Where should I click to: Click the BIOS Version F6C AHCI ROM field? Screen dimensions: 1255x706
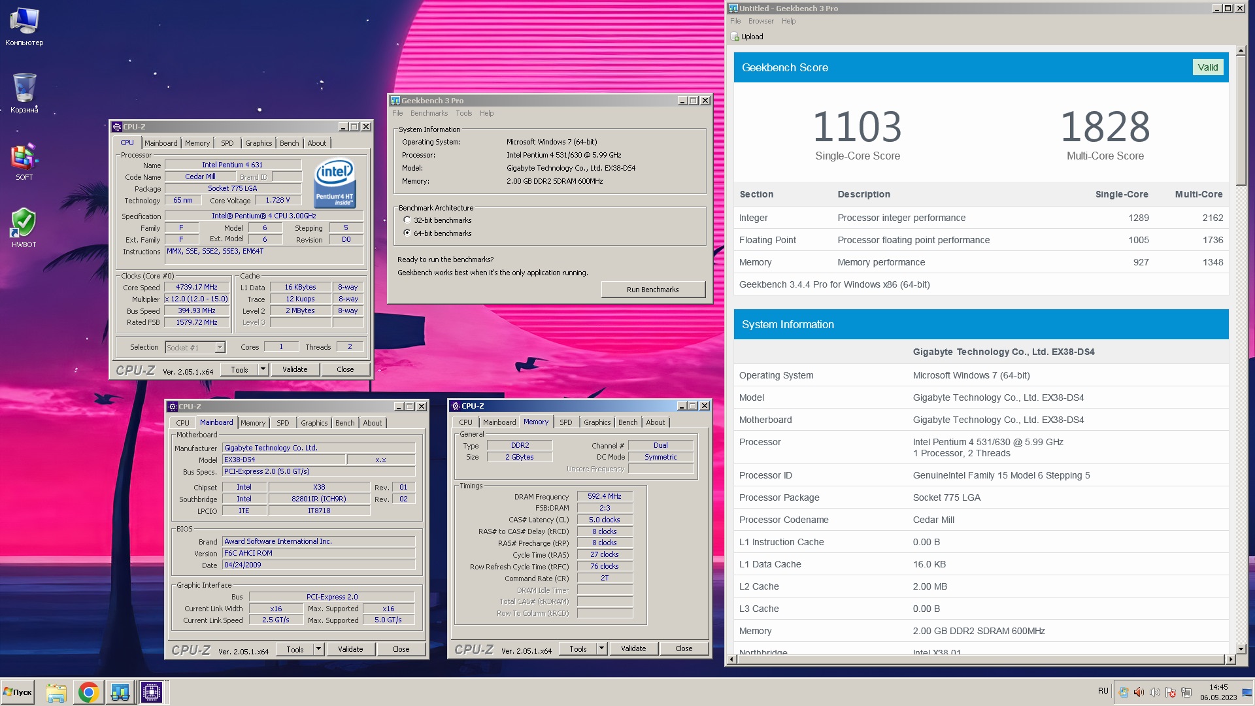[318, 553]
